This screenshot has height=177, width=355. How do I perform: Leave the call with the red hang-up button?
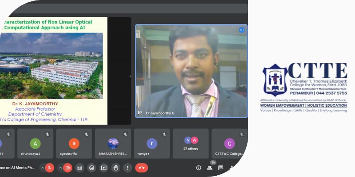[x=142, y=168]
